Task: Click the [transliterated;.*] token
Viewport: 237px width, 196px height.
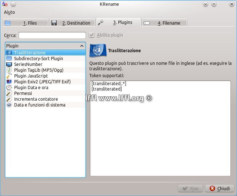Action: pos(109,83)
